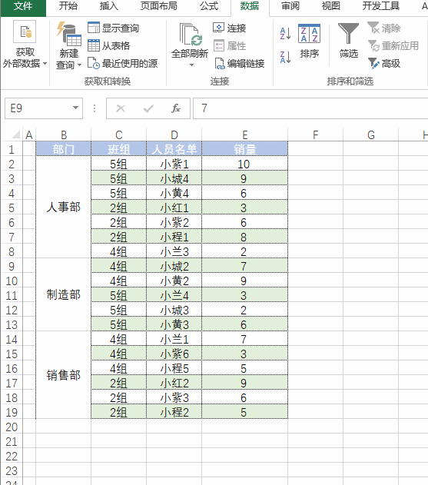Click cell containing 小紫1
This screenshot has height=485, width=428.
[174, 164]
